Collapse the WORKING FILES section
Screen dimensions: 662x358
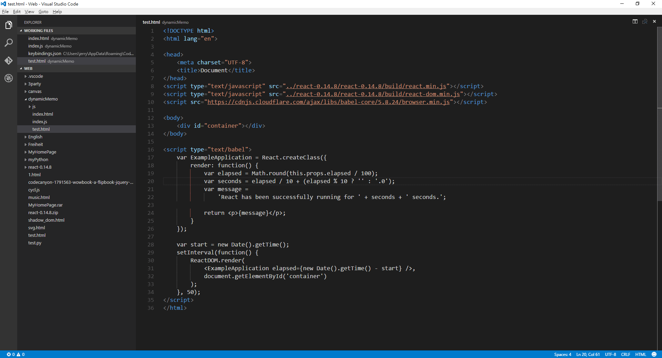click(x=77, y=31)
